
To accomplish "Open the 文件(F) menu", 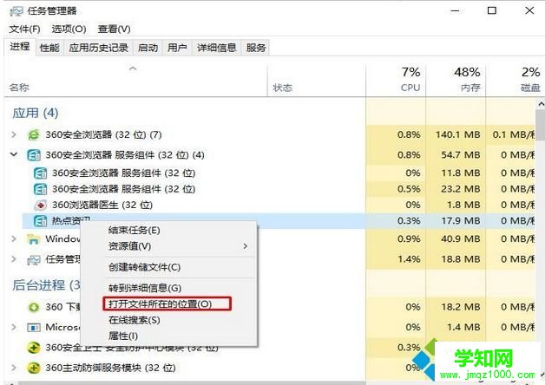I will tap(24, 29).
